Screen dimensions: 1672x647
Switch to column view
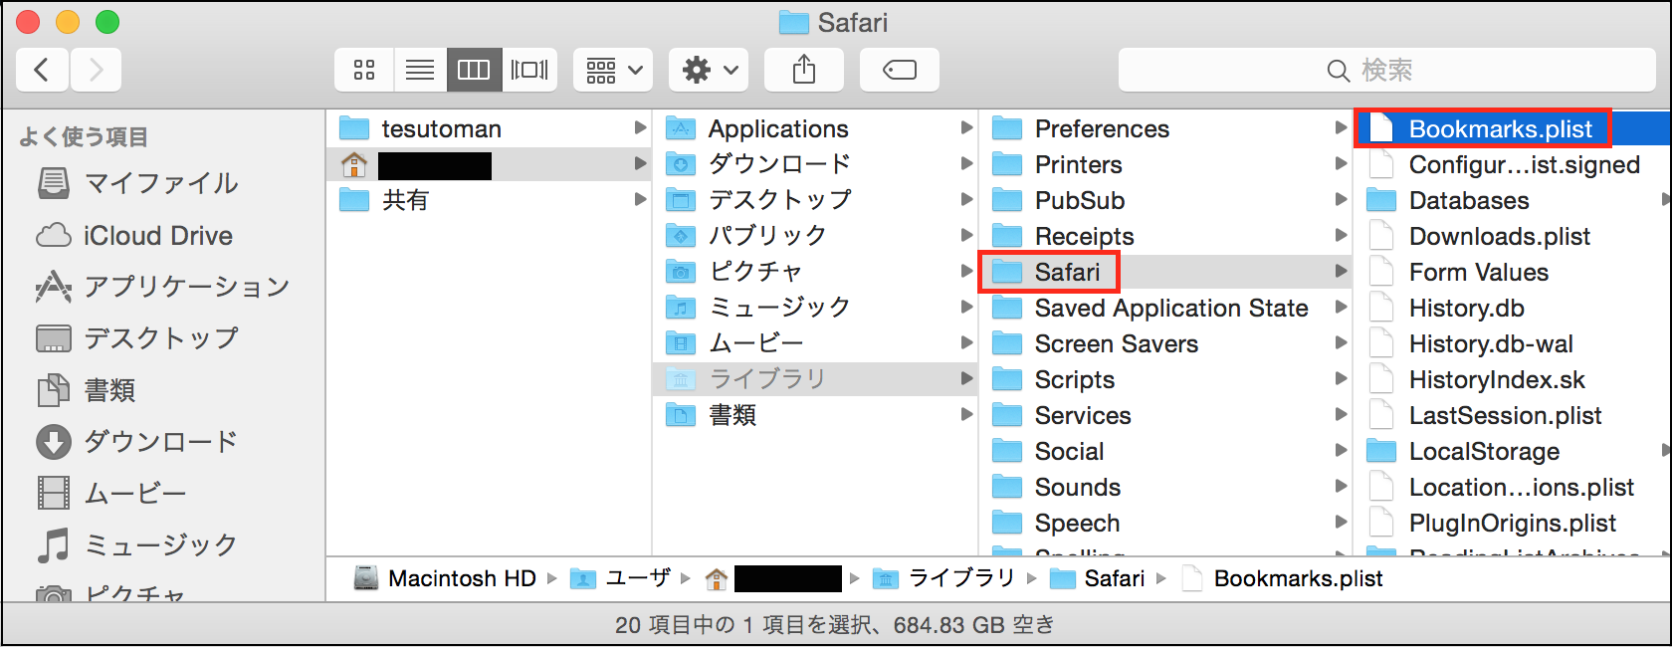pyautogui.click(x=474, y=70)
